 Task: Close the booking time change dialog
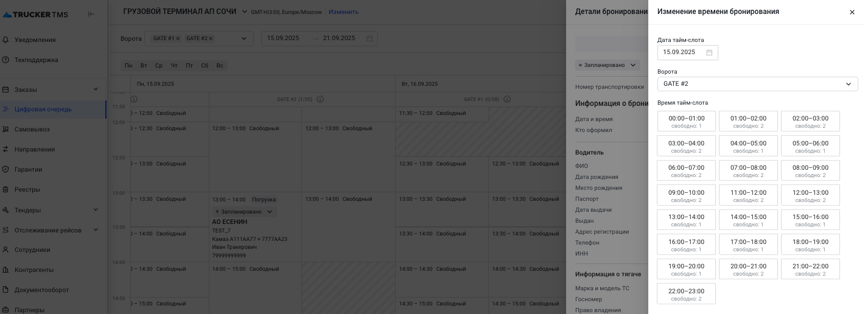[852, 12]
